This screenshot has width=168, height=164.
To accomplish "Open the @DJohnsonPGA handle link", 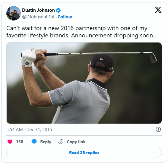I will click(x=38, y=17).
